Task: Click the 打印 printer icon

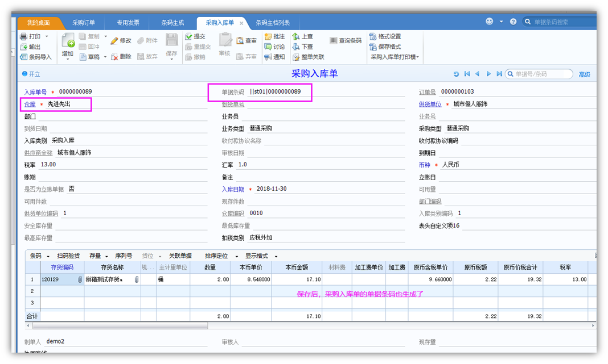Action: (x=24, y=36)
